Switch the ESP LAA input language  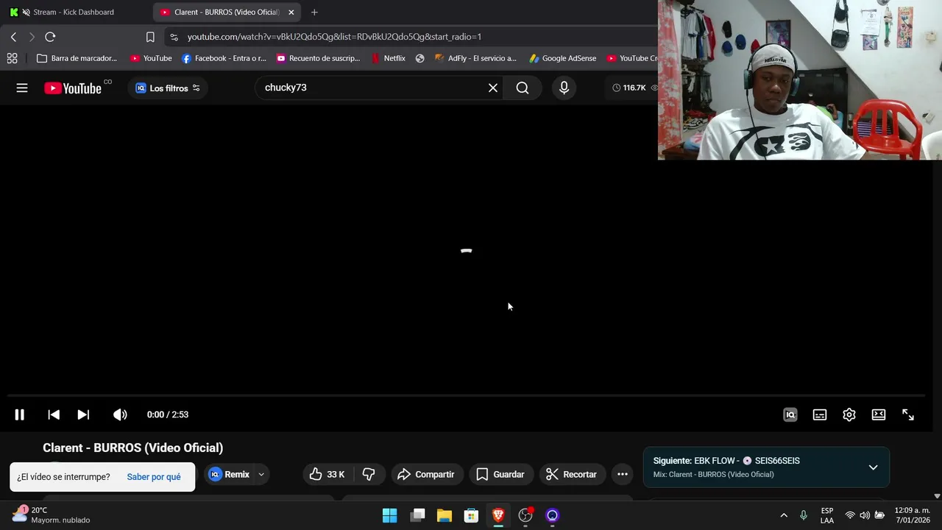pos(827,515)
